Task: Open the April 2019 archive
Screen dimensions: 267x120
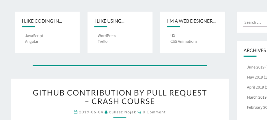Action: (256, 87)
